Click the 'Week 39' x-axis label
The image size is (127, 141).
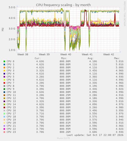tap(44, 55)
